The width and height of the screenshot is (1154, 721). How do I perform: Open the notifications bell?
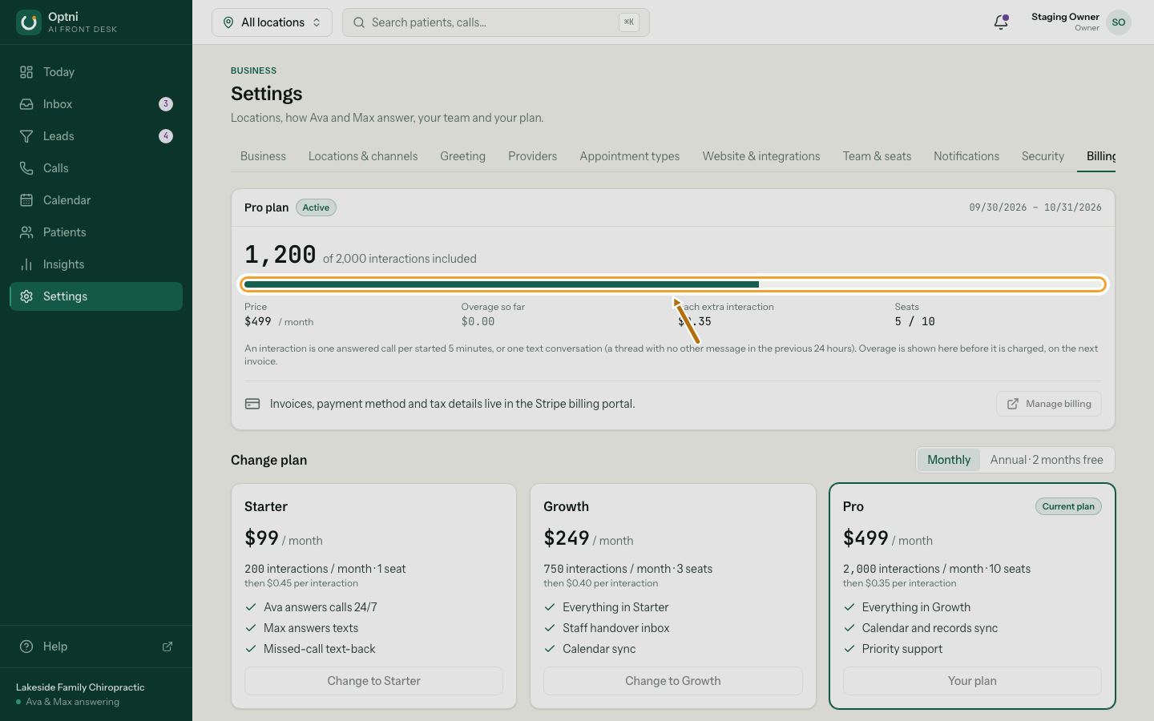click(1001, 22)
